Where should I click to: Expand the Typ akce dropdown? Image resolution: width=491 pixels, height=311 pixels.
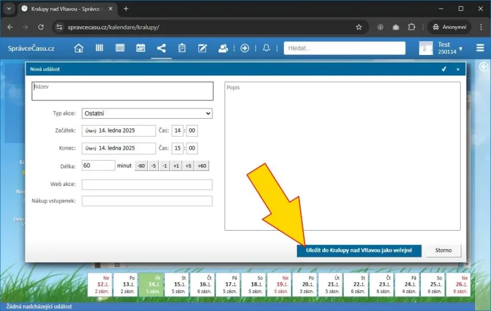pyautogui.click(x=146, y=113)
